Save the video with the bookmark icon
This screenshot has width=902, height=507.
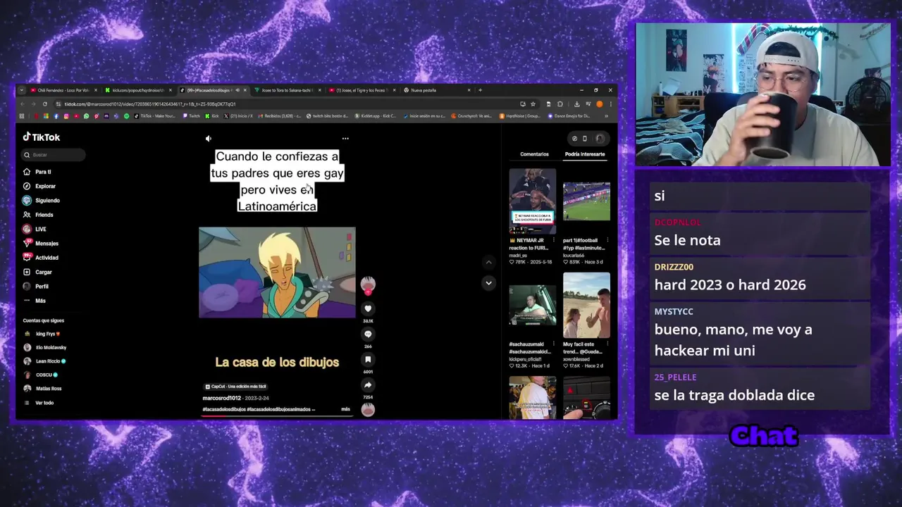point(368,359)
